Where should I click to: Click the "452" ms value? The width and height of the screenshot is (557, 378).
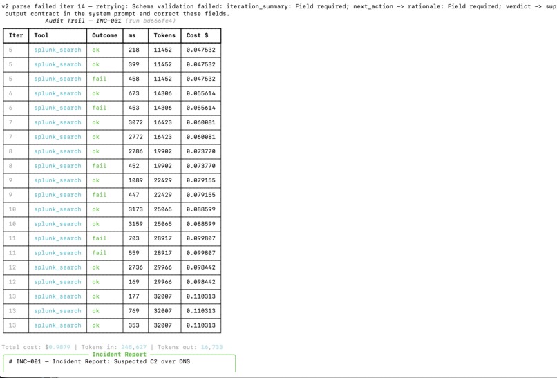(x=133, y=166)
